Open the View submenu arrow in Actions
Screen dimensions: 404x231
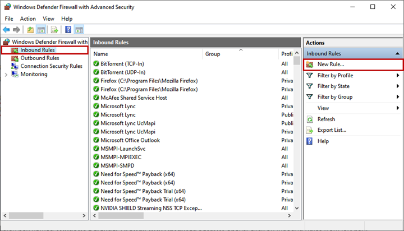coord(398,108)
